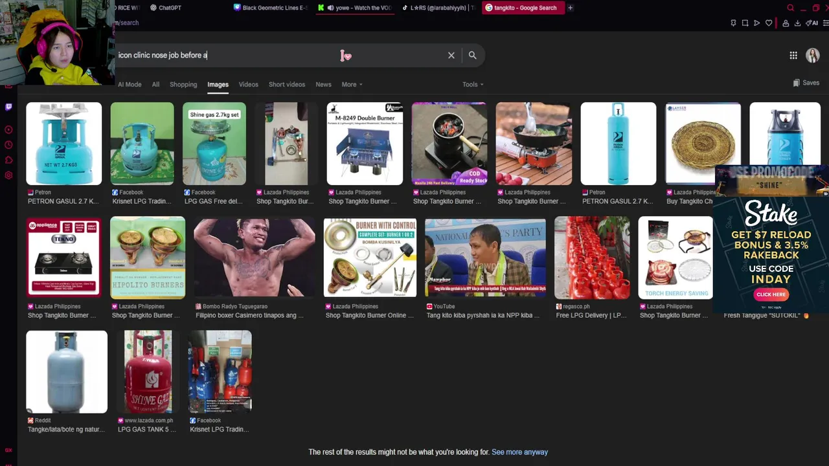Open the News results filter
829x466 pixels.
(x=323, y=85)
